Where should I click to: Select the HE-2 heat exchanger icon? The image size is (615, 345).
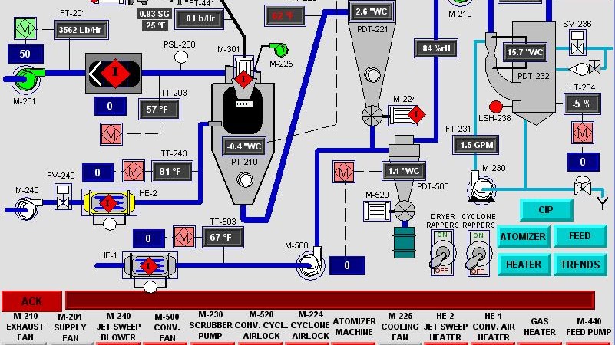[108, 204]
